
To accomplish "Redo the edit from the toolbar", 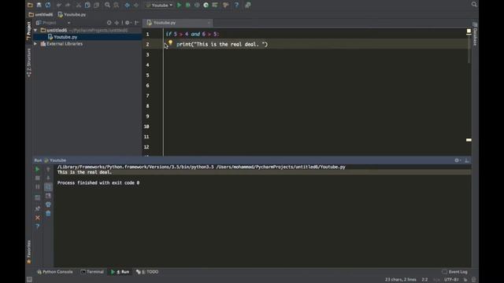I will [x=68, y=6].
